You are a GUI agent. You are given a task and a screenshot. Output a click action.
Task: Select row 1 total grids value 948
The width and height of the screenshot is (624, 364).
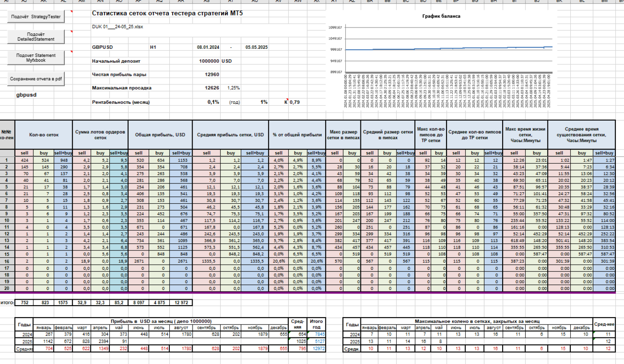click(x=63, y=160)
